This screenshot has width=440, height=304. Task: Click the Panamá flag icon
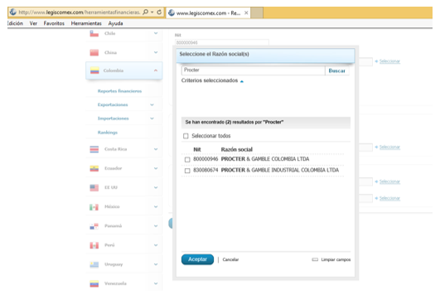(x=94, y=226)
